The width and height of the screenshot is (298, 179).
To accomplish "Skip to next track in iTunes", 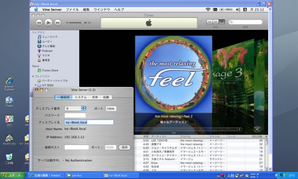I will click(57, 22).
